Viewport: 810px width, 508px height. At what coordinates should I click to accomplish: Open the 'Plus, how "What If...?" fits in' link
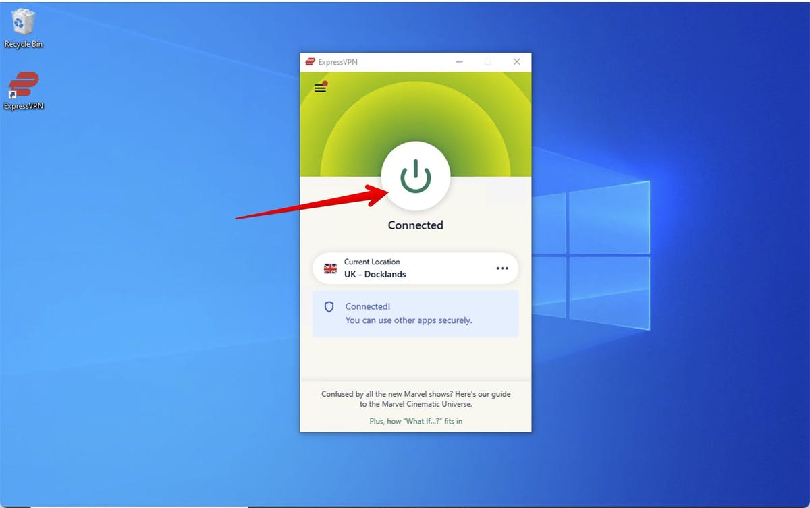tap(416, 421)
